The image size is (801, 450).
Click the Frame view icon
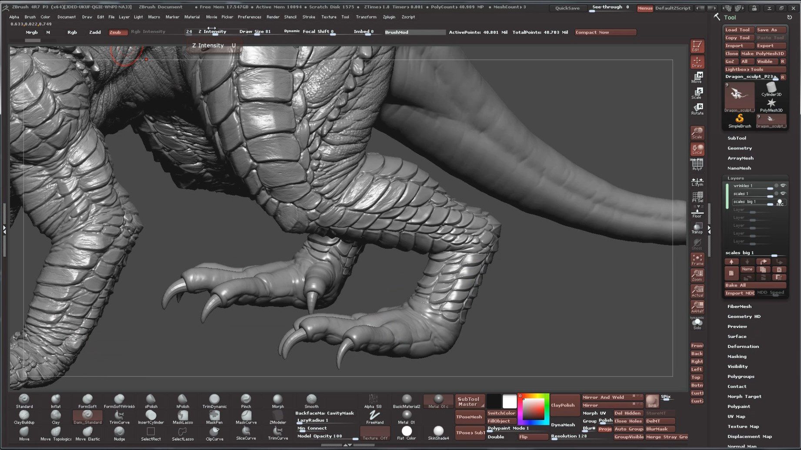697,260
